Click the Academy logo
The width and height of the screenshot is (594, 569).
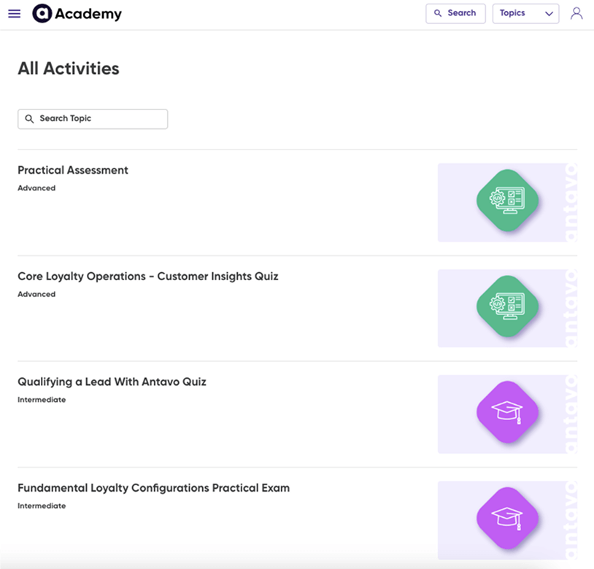[77, 13]
